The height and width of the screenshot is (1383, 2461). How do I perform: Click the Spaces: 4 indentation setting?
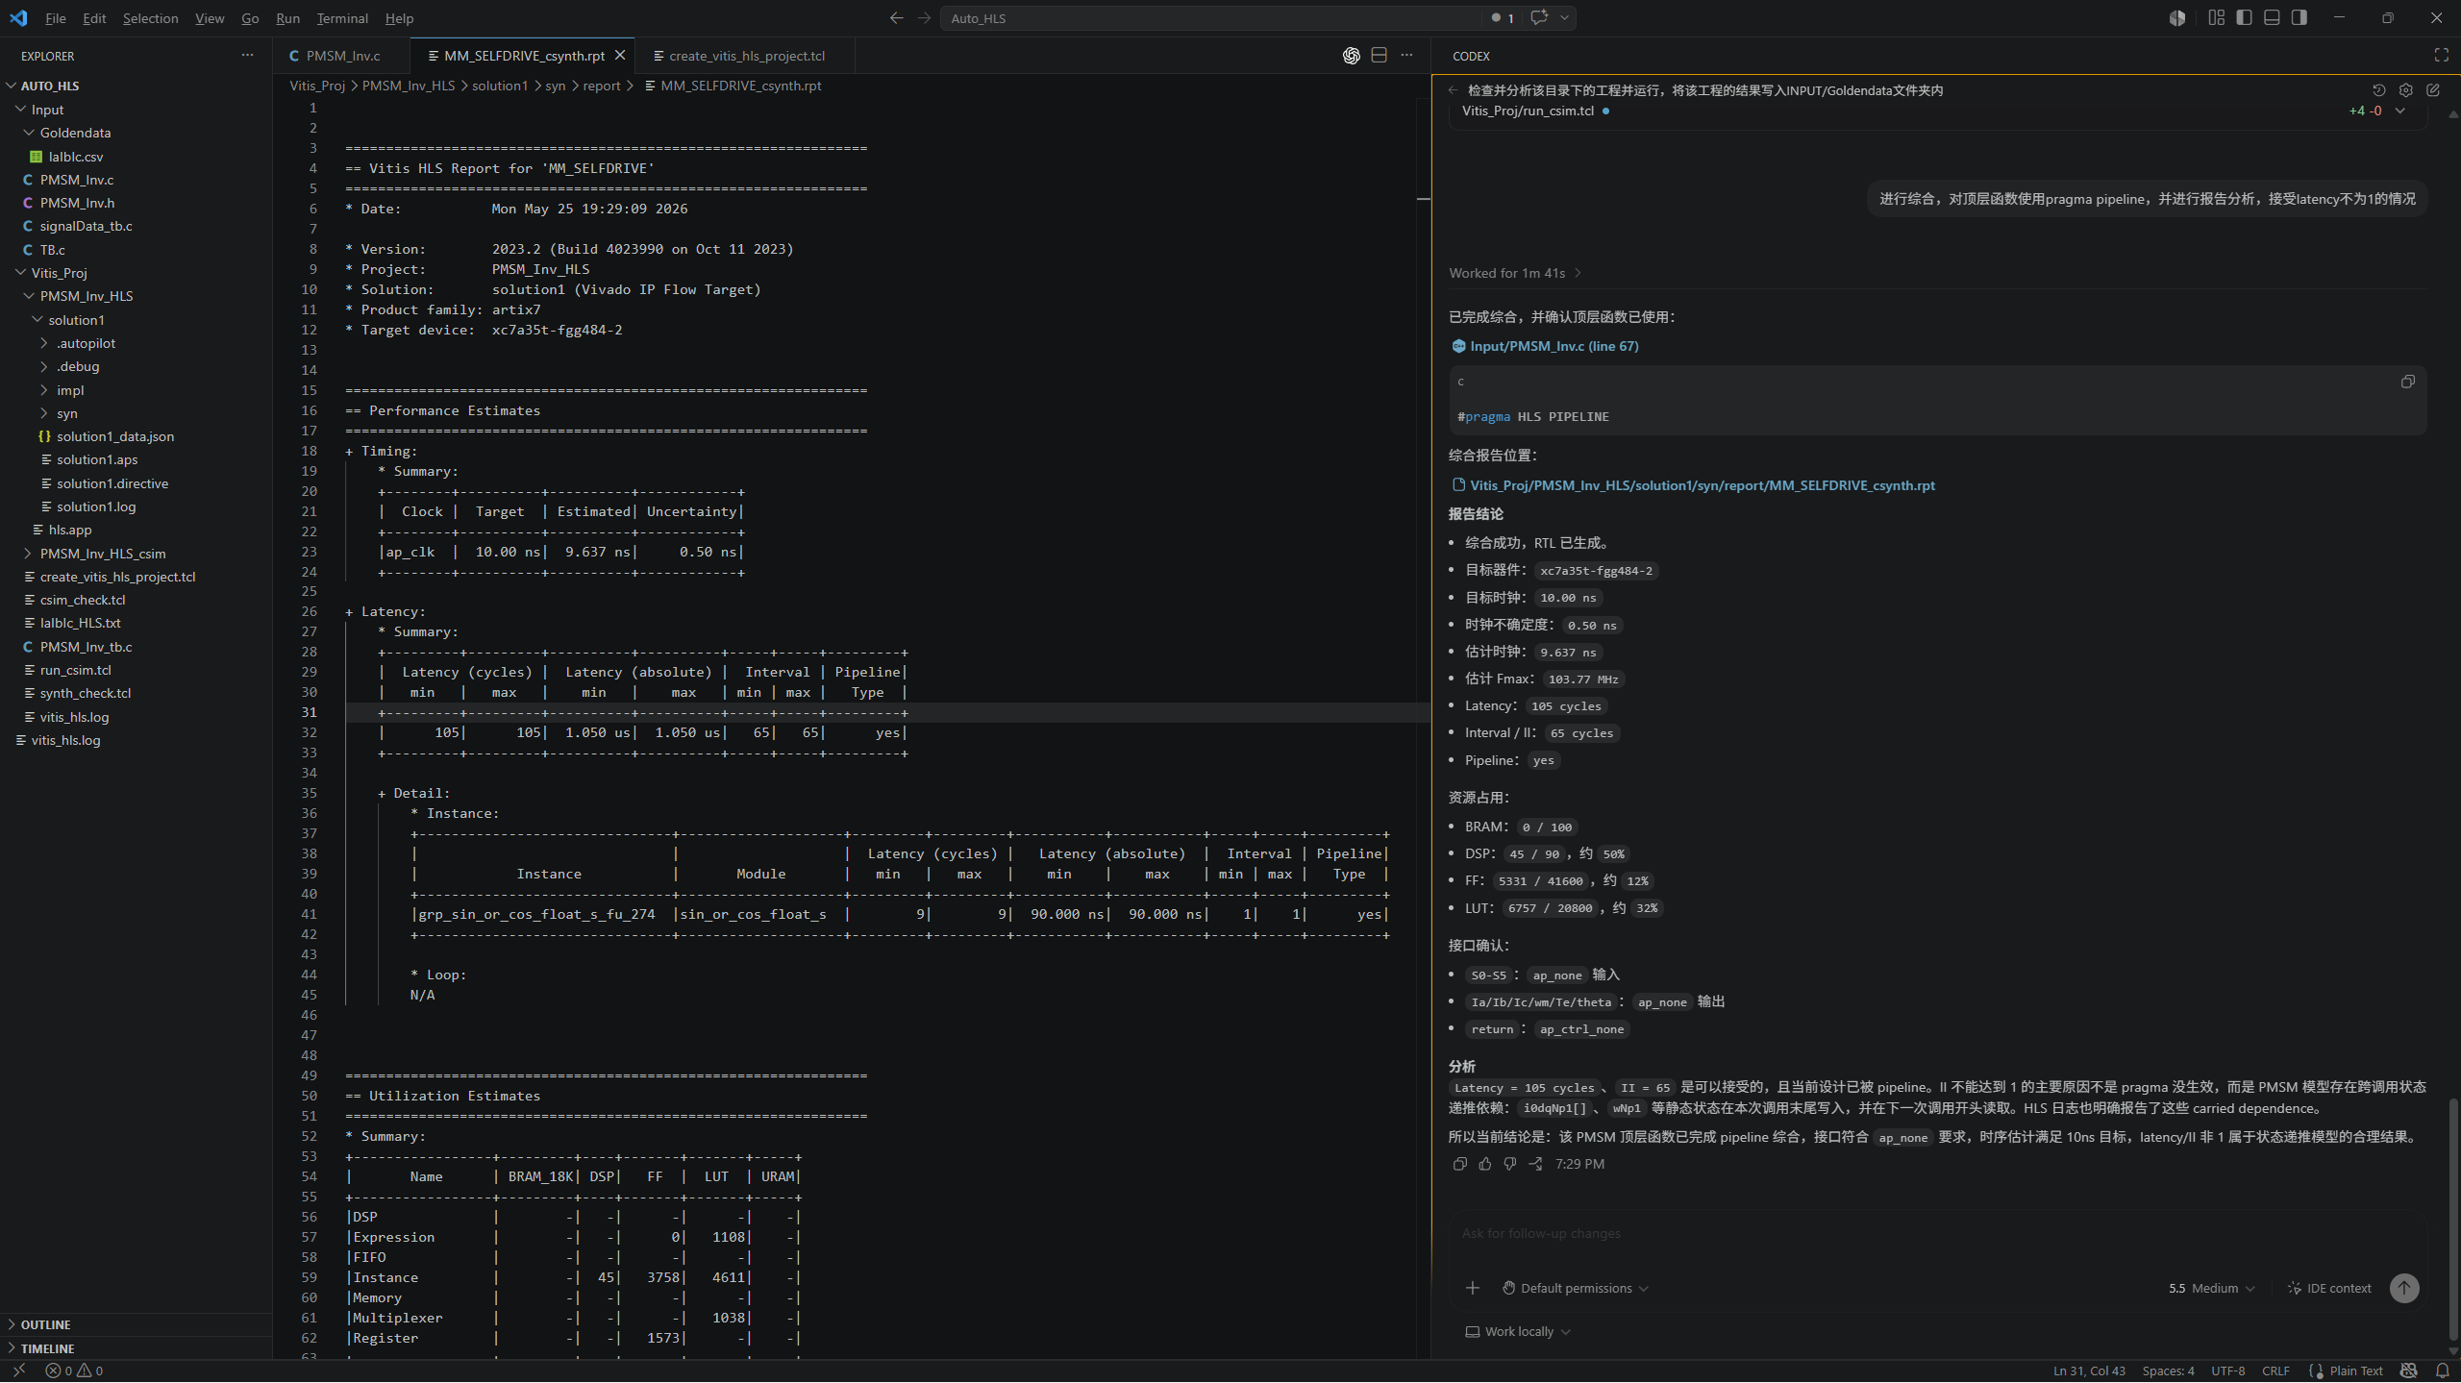click(x=2168, y=1371)
